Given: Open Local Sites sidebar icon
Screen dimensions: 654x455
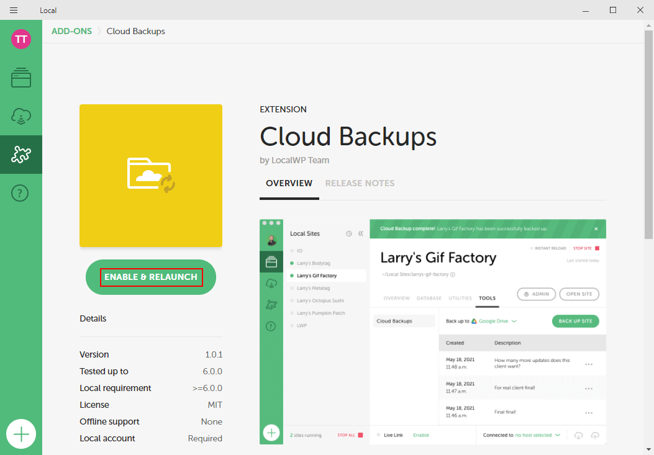Looking at the screenshot, I should point(21,78).
